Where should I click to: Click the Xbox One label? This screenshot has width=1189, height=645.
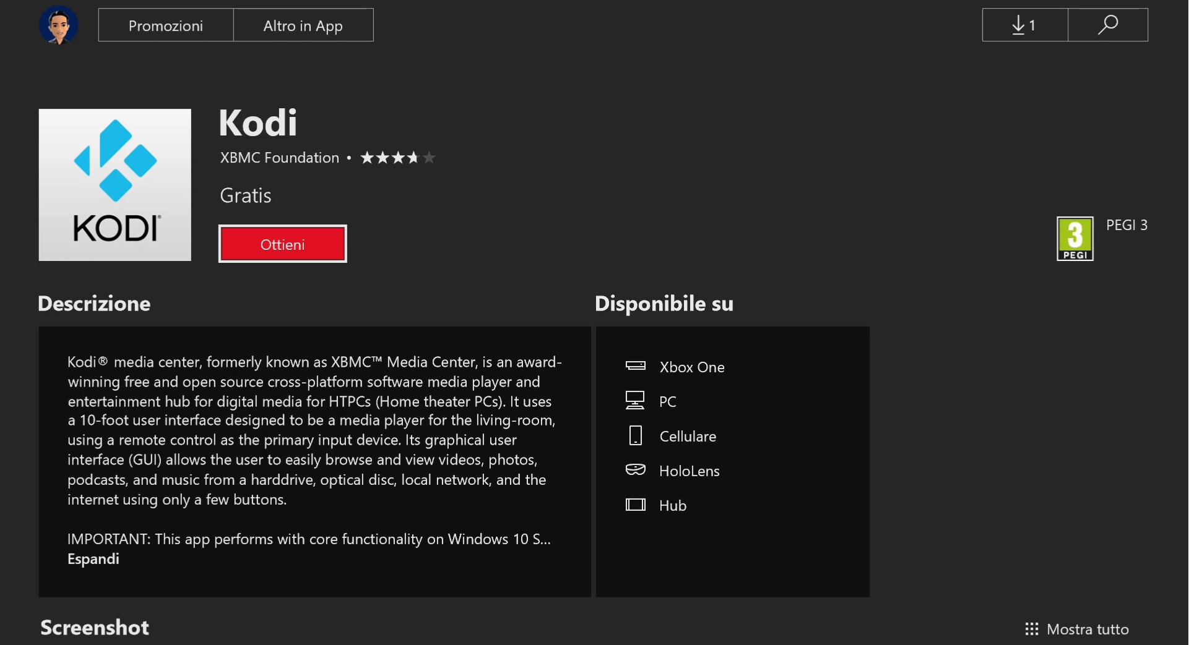(x=692, y=367)
